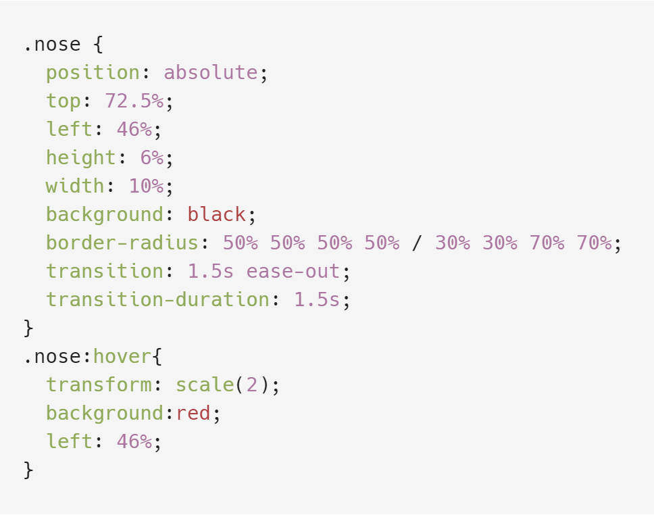Click the 10% width value
Image resolution: width=654 pixels, height=515 pixels.
coord(146,186)
